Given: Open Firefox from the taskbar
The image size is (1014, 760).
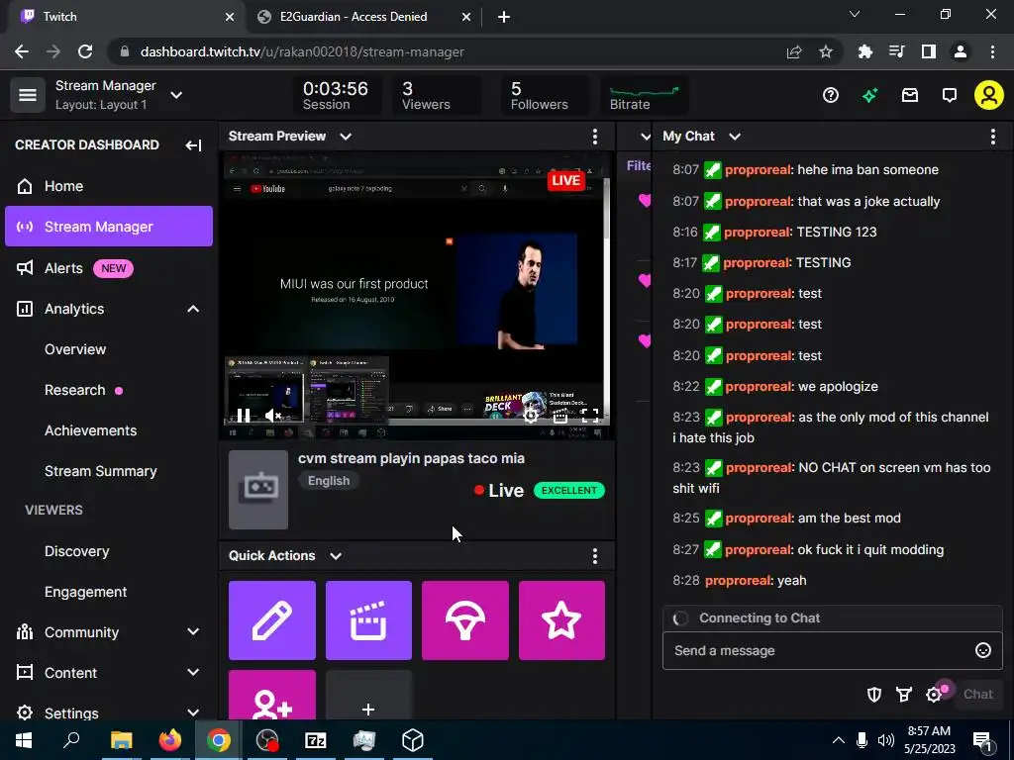Looking at the screenshot, I should tap(170, 740).
